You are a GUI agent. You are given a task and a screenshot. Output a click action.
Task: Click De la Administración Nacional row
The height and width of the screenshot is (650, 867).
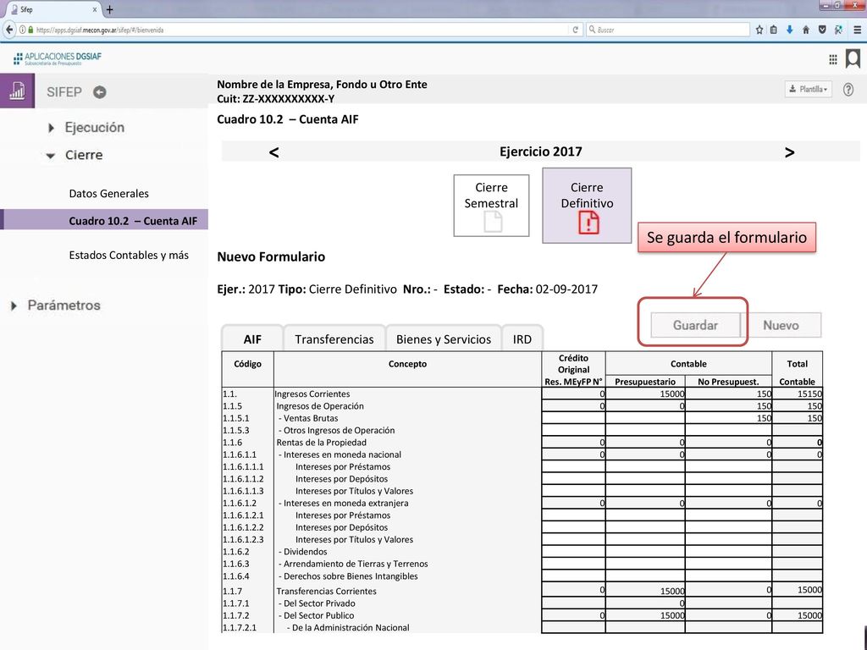[348, 628]
